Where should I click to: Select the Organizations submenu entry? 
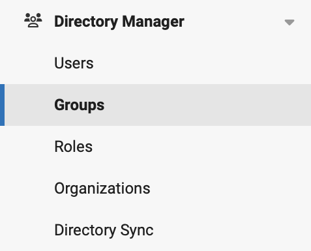coord(102,188)
